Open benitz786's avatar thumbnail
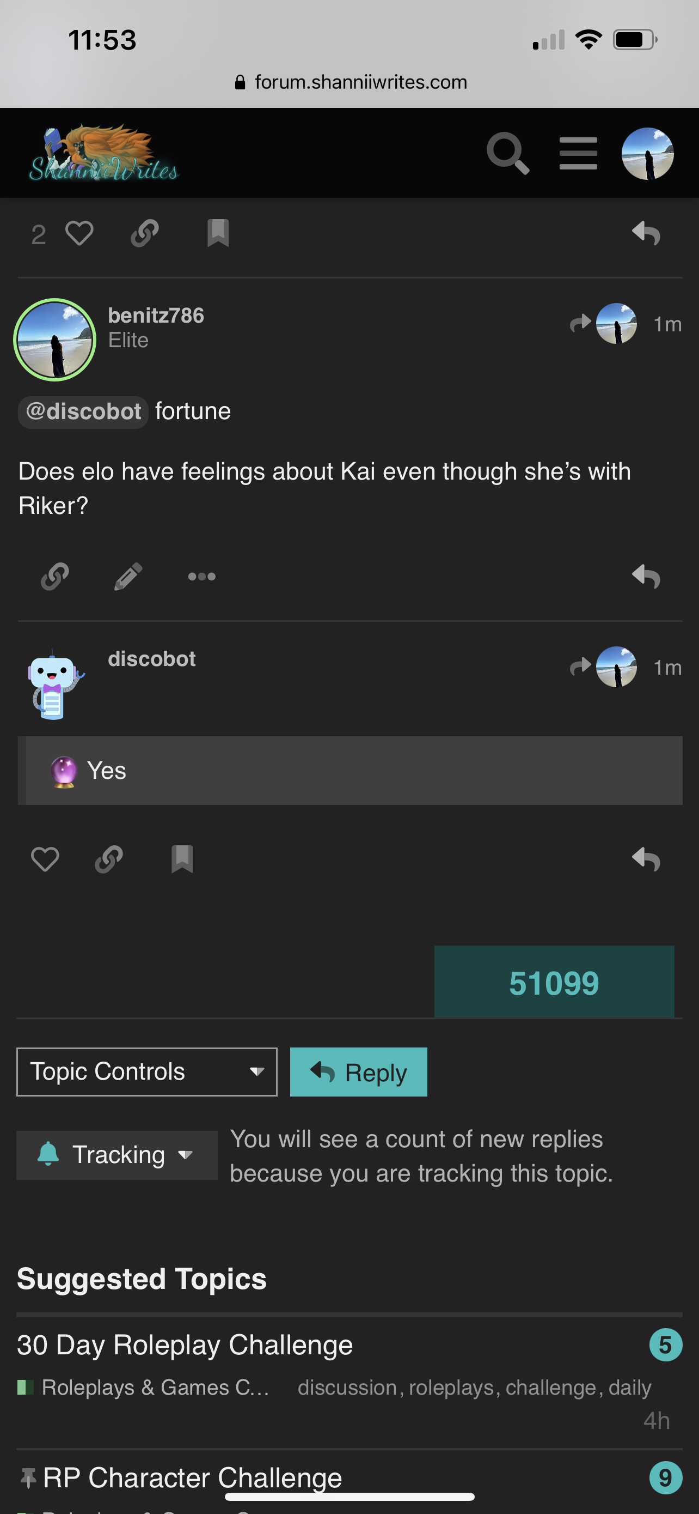This screenshot has width=699, height=1514. coord(54,340)
